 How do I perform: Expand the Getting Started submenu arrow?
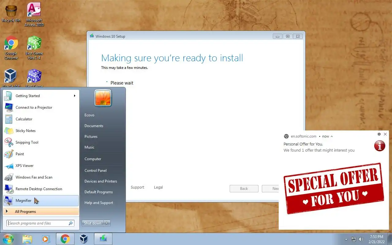(x=74, y=96)
